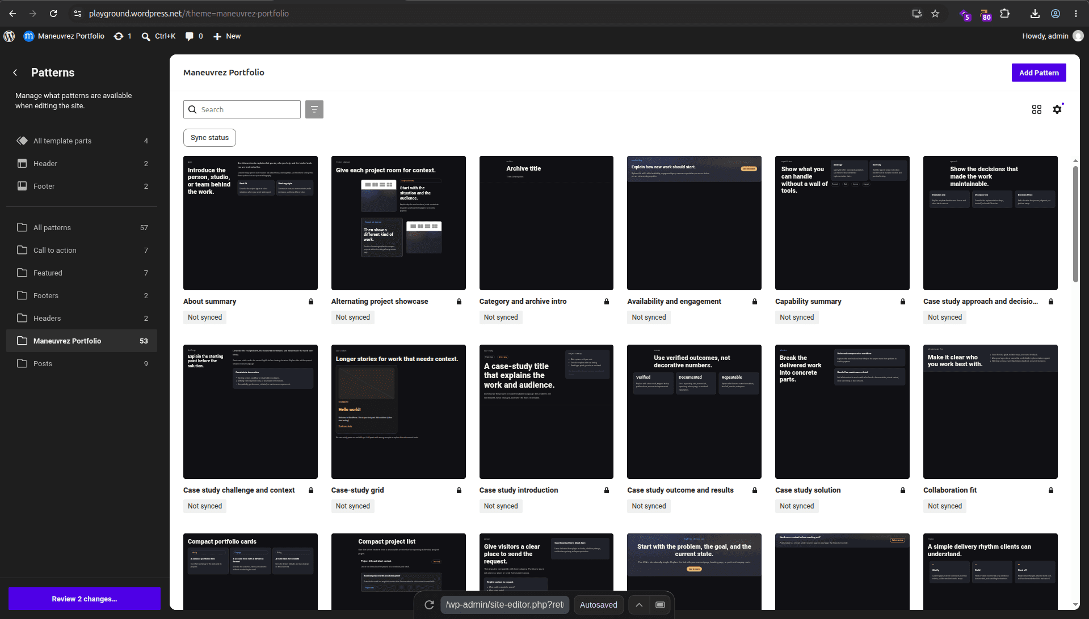Select the Header template parts category
This screenshot has width=1089, height=619.
(x=82, y=164)
